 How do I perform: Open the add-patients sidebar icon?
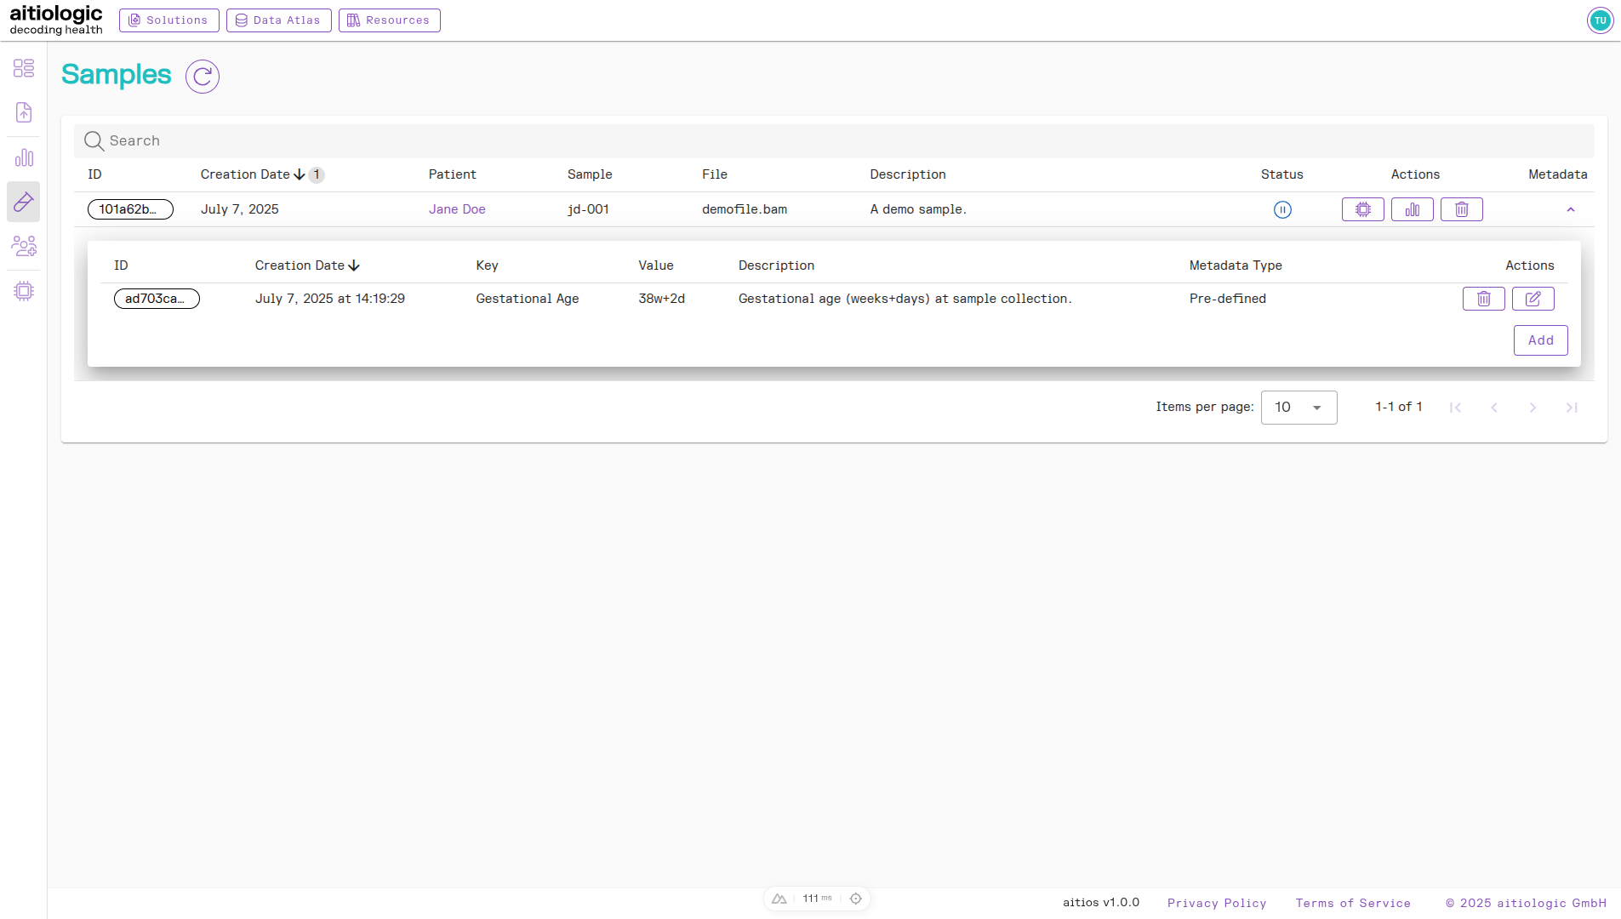tap(24, 246)
